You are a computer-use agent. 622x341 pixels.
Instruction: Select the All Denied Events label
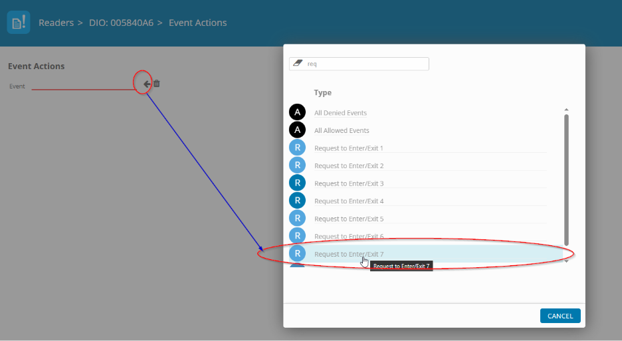(340, 113)
